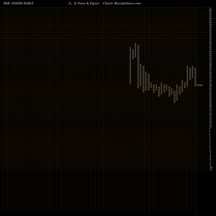Screen dimensions: 216x216
Task: Click the blue current price marker
Action: (x=195, y=85)
